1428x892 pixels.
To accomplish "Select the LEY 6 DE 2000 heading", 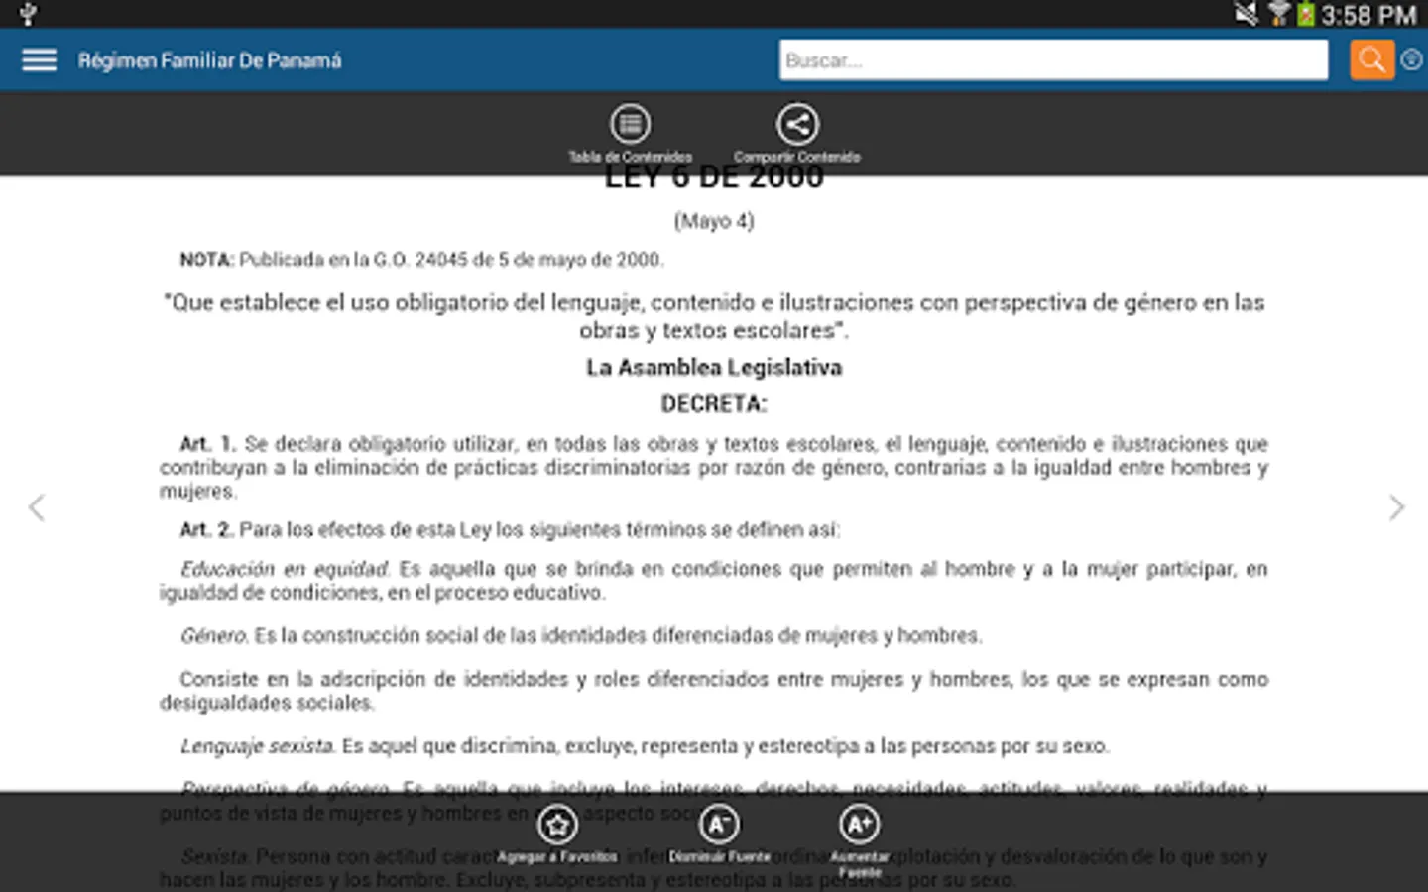I will 714,177.
